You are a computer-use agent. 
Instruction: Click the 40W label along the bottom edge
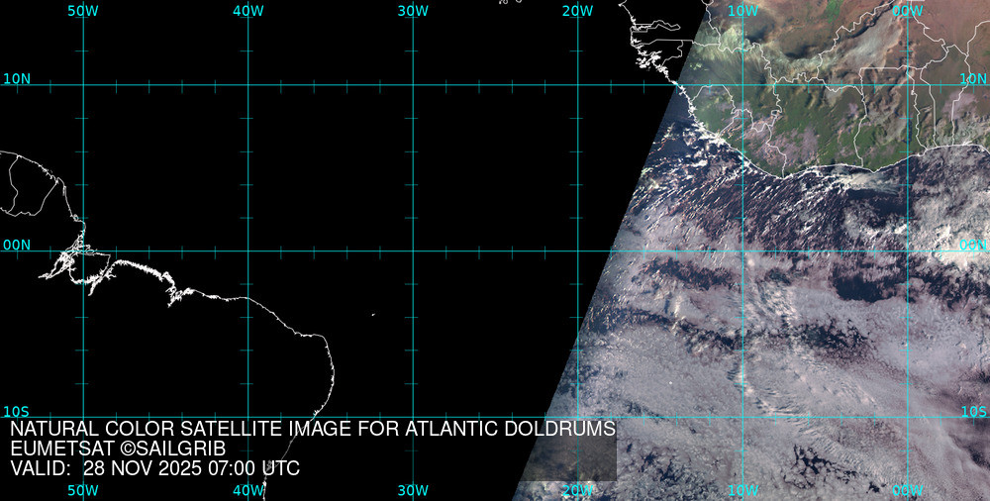(247, 490)
